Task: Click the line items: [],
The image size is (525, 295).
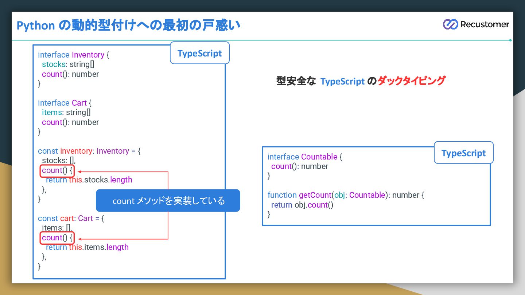Action: pyautogui.click(x=57, y=228)
